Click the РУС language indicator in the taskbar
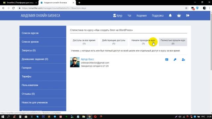 pyautogui.click(x=203, y=117)
